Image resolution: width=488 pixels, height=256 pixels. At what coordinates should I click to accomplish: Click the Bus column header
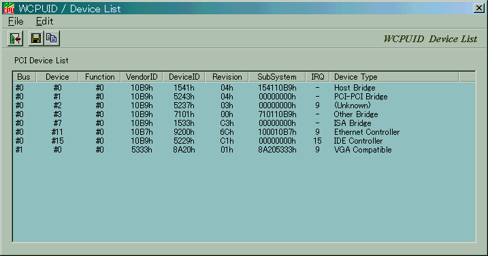tap(25, 77)
